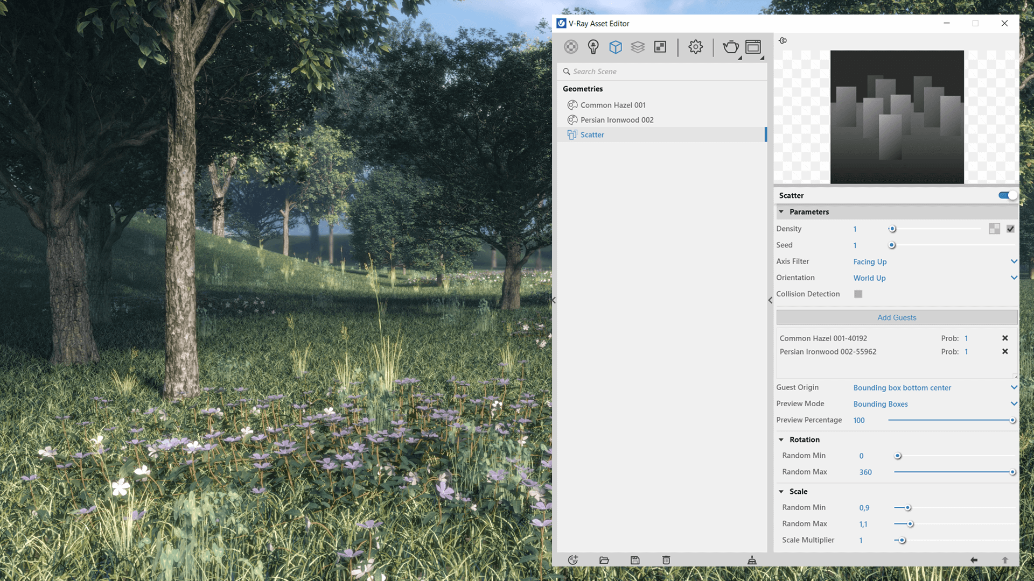Viewport: 1034px width, 581px height.
Task: Collapse the Scale section
Action: (781, 492)
